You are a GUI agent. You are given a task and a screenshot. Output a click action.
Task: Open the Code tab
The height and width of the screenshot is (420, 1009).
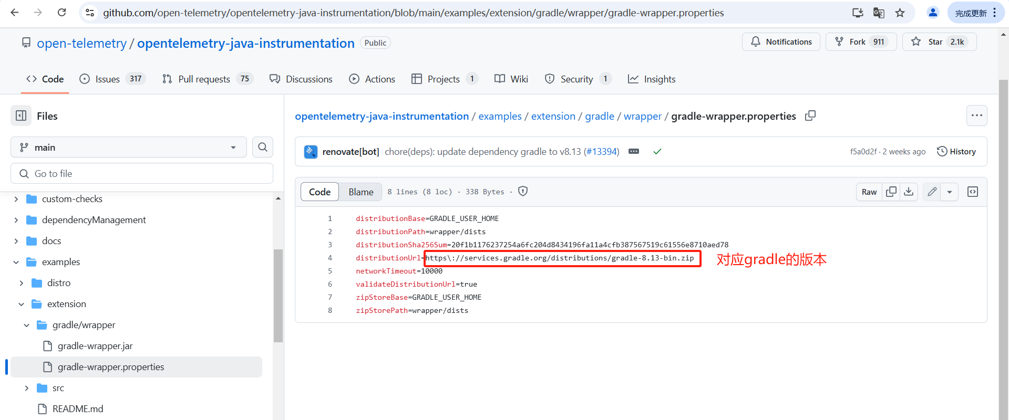coord(45,79)
